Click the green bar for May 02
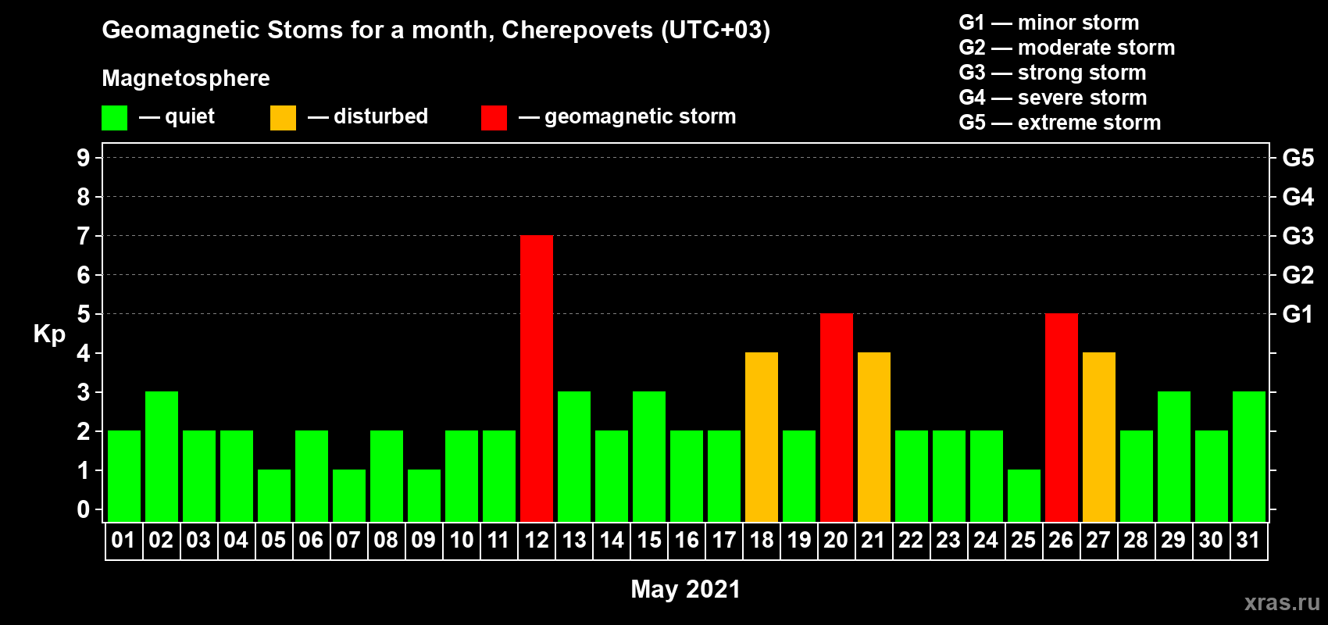This screenshot has width=1328, height=625. [x=162, y=456]
